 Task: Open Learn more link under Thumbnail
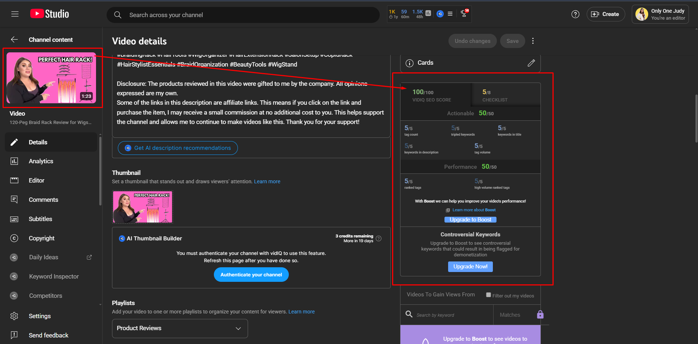(267, 181)
